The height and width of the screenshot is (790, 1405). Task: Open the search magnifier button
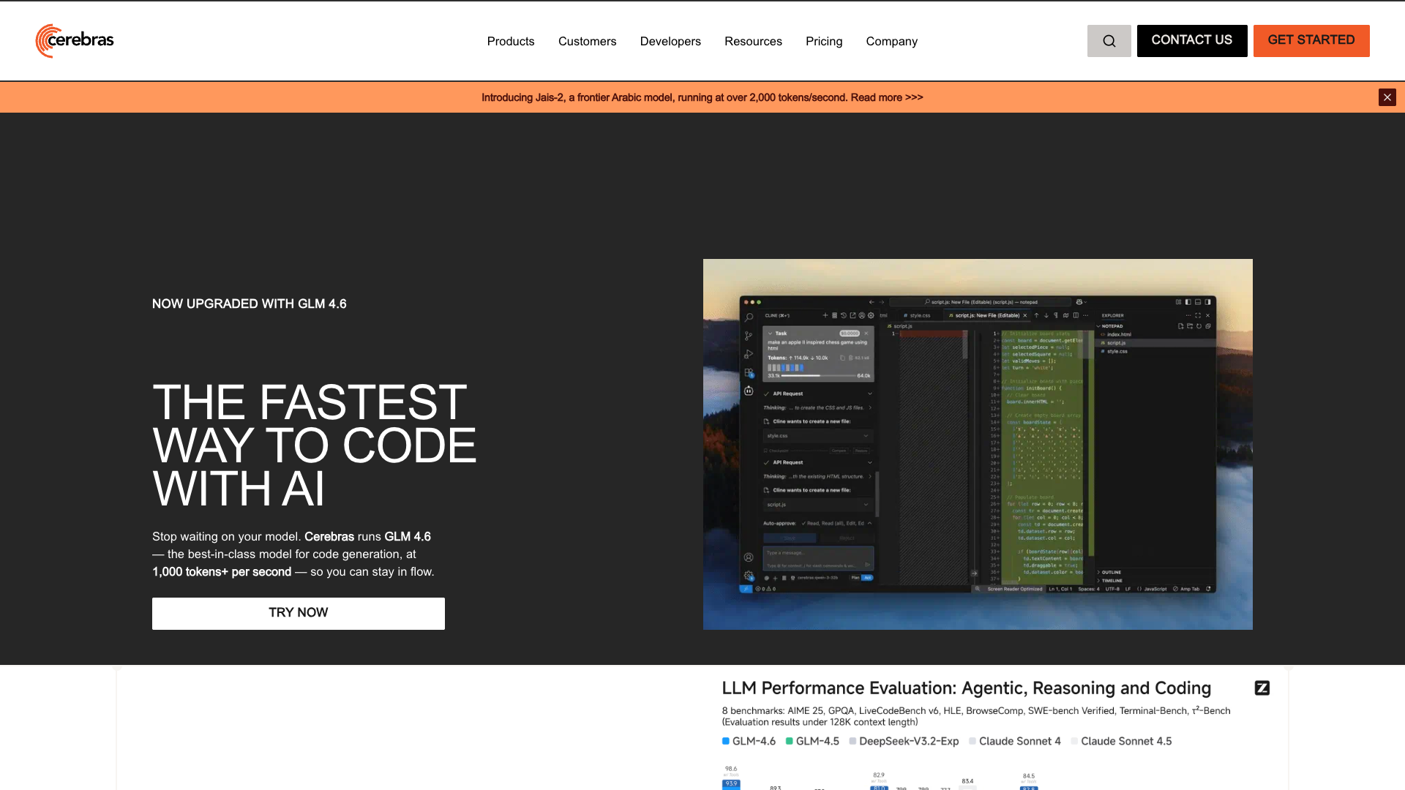pos(1109,41)
